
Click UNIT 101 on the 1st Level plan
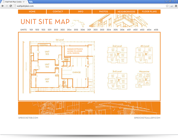pos(47,80)
